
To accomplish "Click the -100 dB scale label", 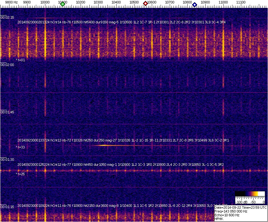I will tap(240, 202).
